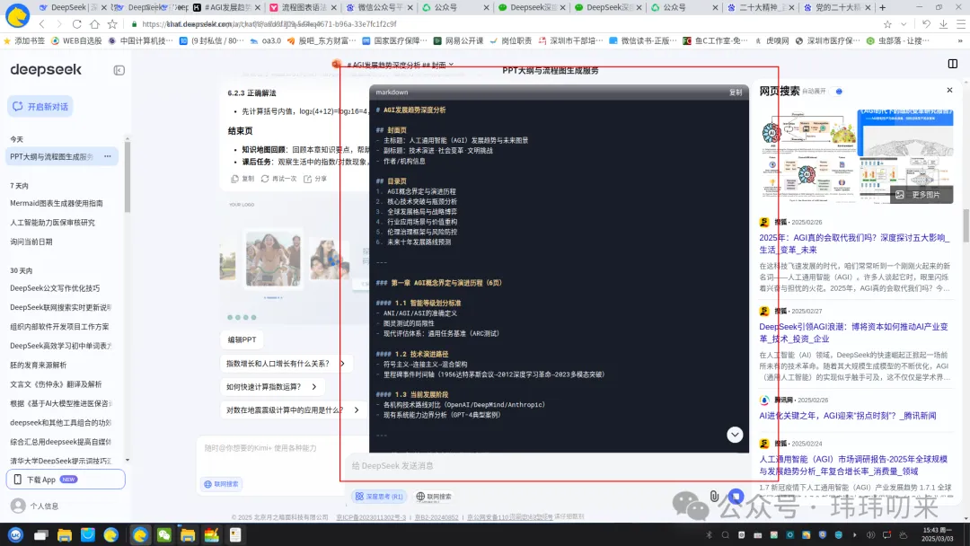Copy markdown code block via 复制
This screenshot has height=546, width=970.
coord(736,92)
